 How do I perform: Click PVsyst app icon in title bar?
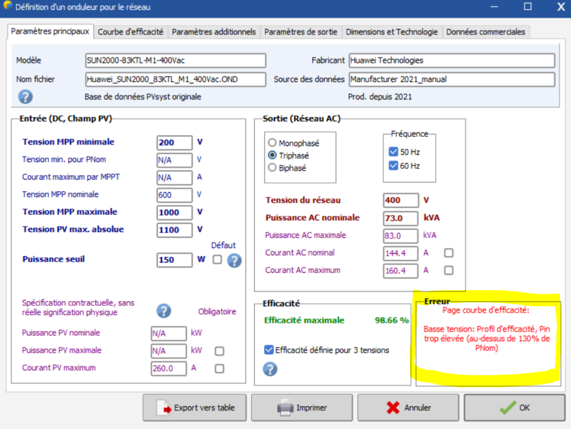(x=7, y=7)
